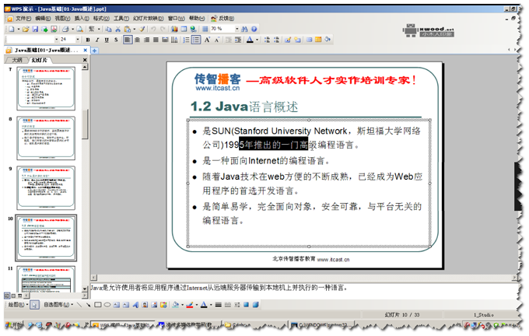Click the Copy icon
This screenshot has height=336, width=529.
[x=108, y=30]
